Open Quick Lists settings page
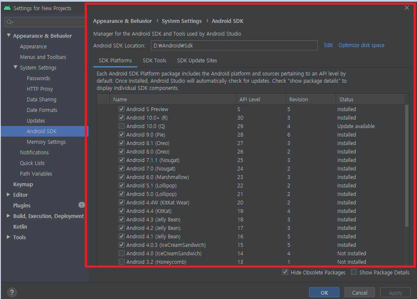The width and height of the screenshot is (417, 299). pyautogui.click(x=32, y=163)
